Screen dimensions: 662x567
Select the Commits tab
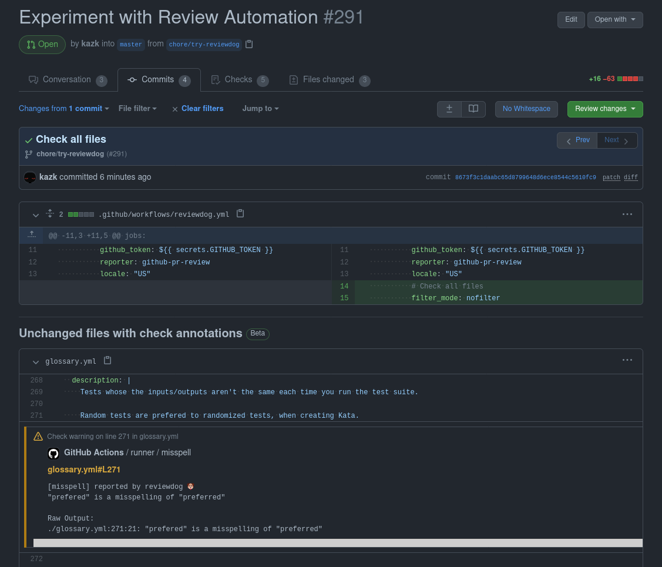click(159, 80)
